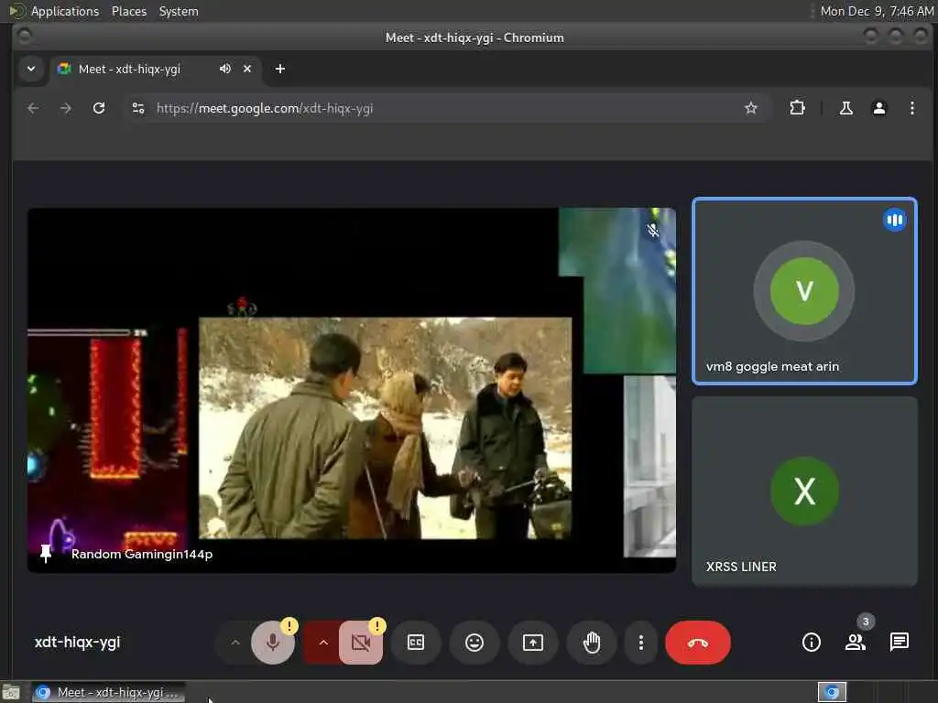
Task: Click the pinned Random Gamingin144p video
Action: click(x=352, y=390)
